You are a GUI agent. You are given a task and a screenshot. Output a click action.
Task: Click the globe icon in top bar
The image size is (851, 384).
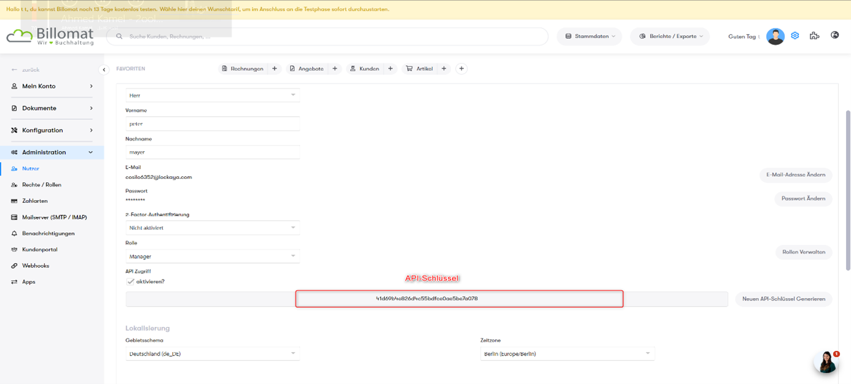click(834, 35)
